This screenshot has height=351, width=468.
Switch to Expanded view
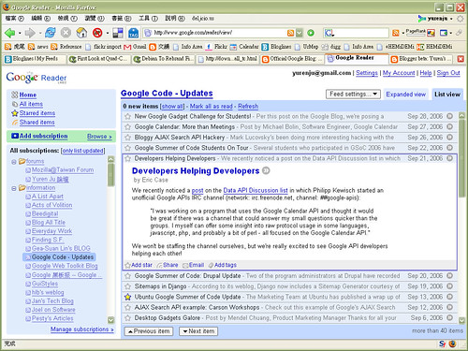click(405, 95)
